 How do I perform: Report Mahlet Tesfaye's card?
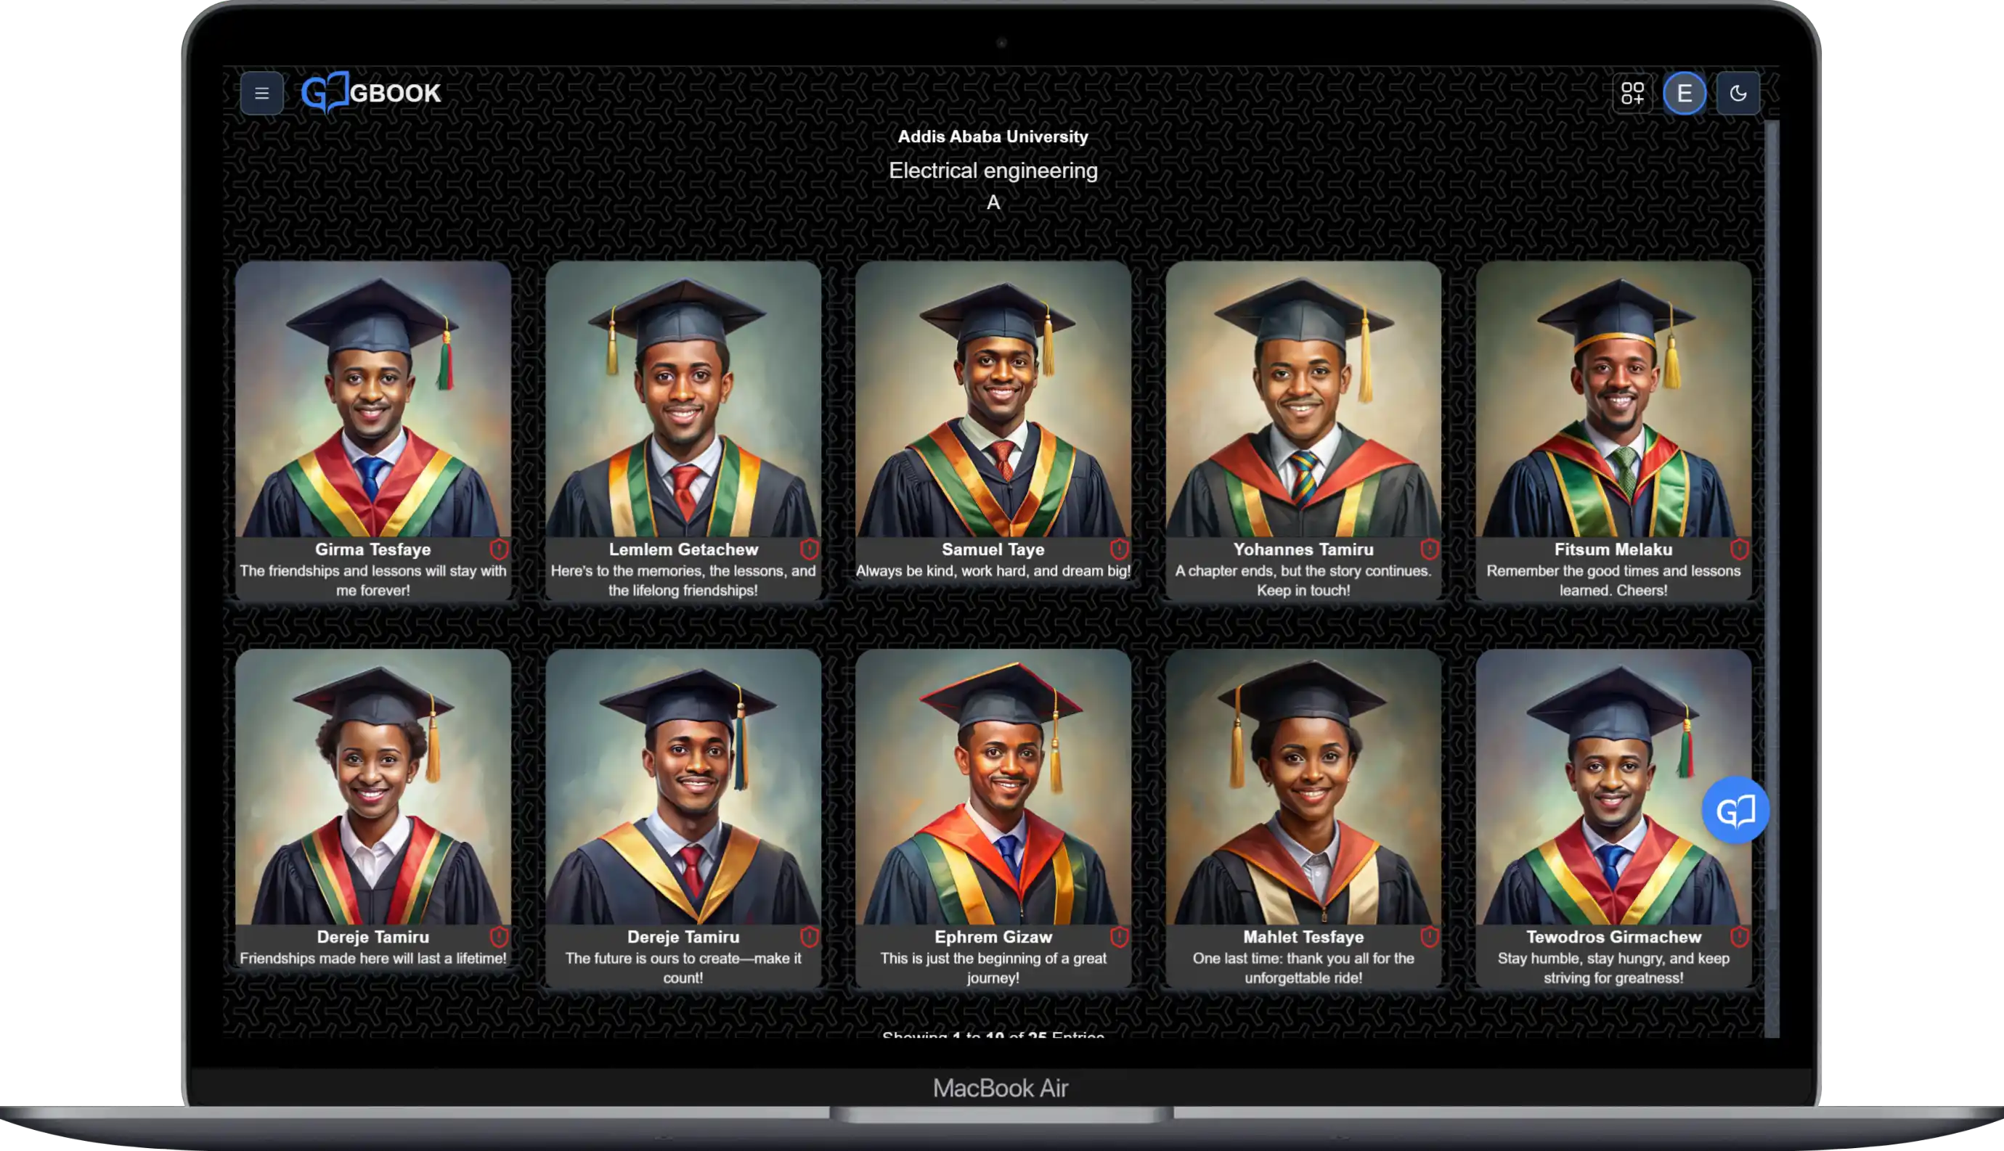click(1429, 937)
